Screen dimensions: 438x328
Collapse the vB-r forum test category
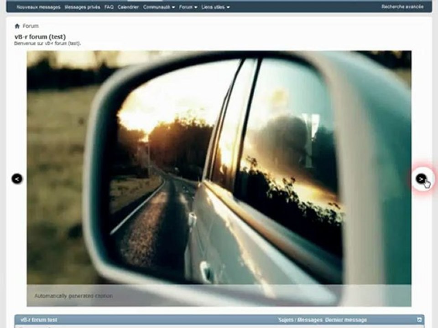[419, 320]
